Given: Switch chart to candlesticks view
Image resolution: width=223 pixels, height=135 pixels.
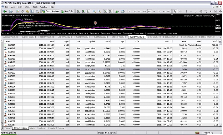Looking at the screenshot, I should (x=83, y=11).
